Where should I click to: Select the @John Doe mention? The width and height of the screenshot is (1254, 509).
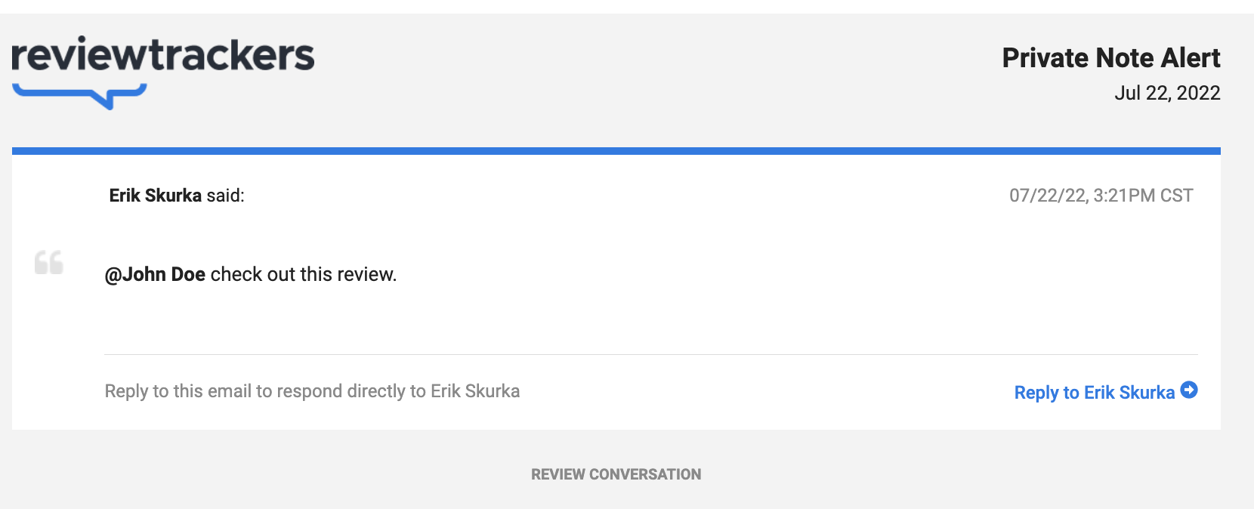155,274
